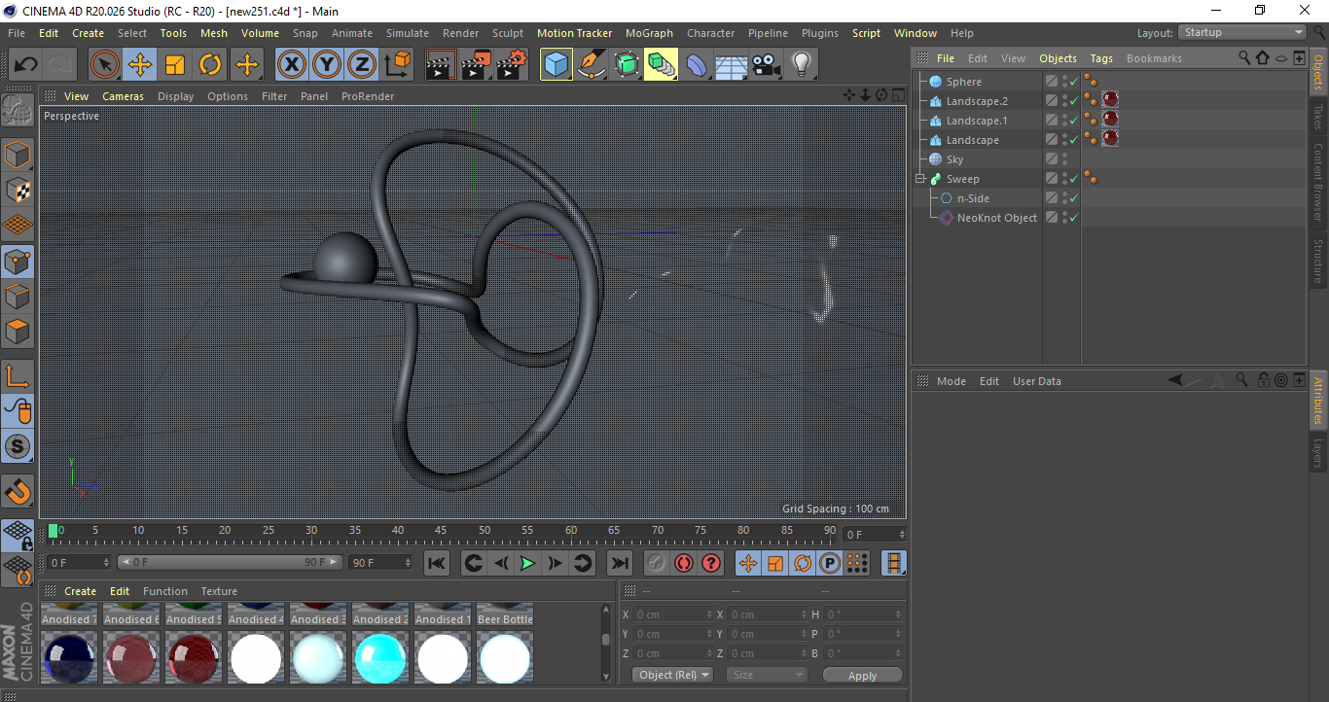Screen dimensions: 1329x702
Task: Switch to Texture mode
Action: [18, 190]
